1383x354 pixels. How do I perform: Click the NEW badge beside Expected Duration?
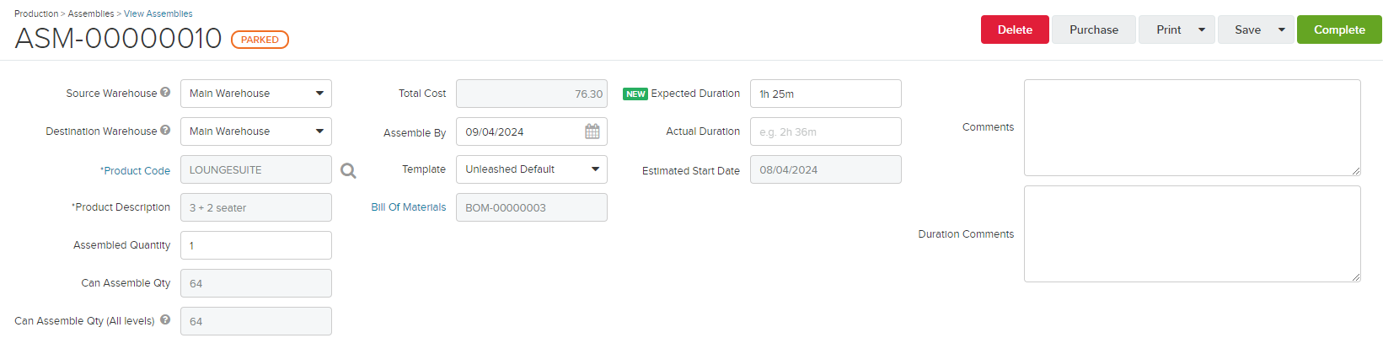click(x=635, y=94)
